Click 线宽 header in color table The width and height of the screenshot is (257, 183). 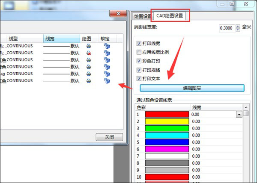click(217, 107)
